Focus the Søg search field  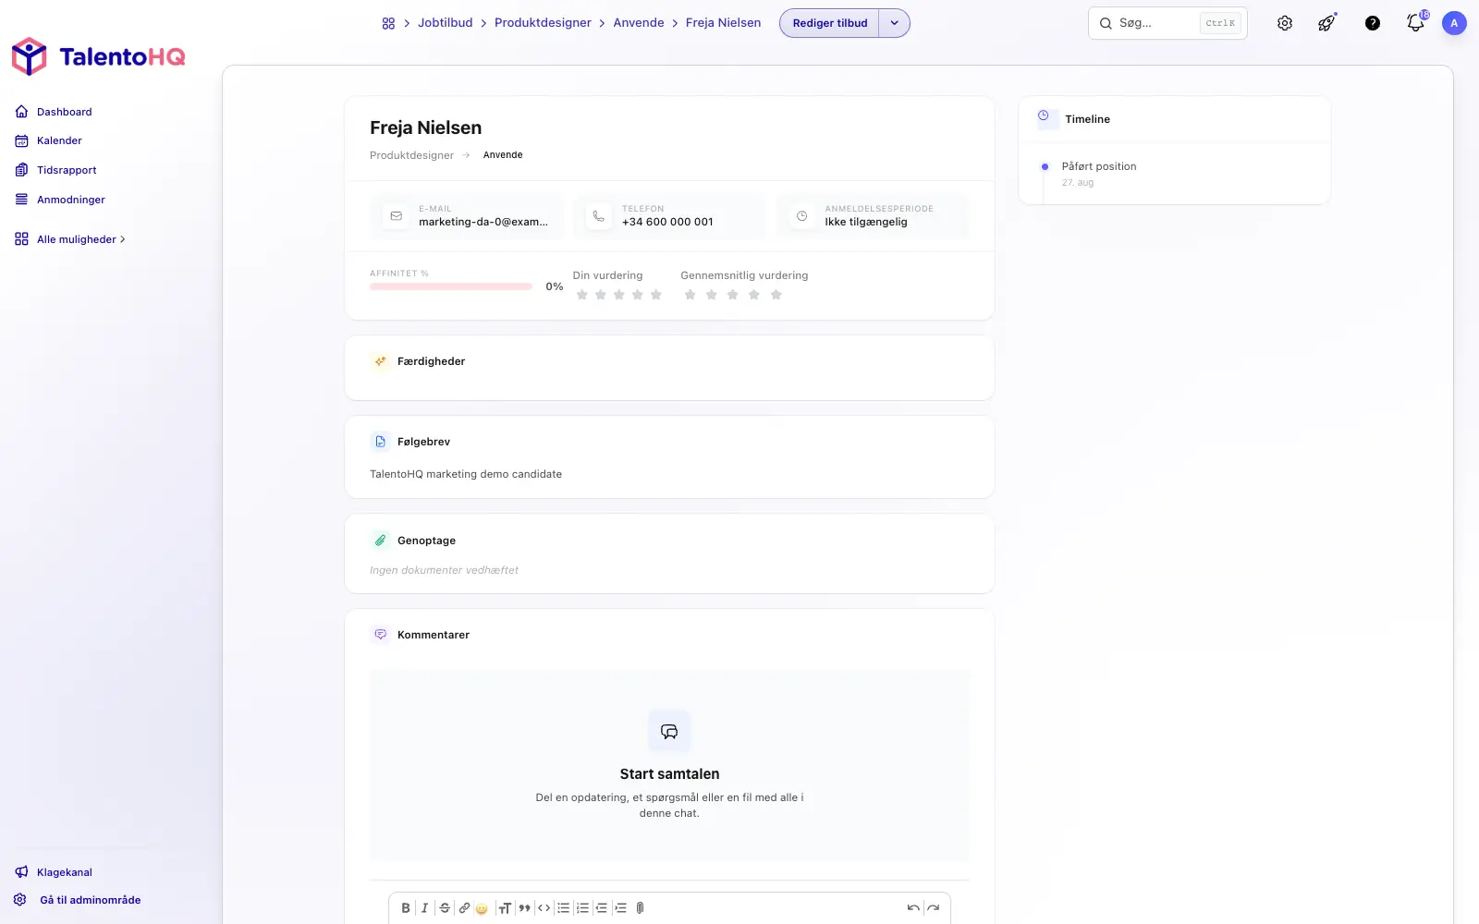[x=1167, y=23]
